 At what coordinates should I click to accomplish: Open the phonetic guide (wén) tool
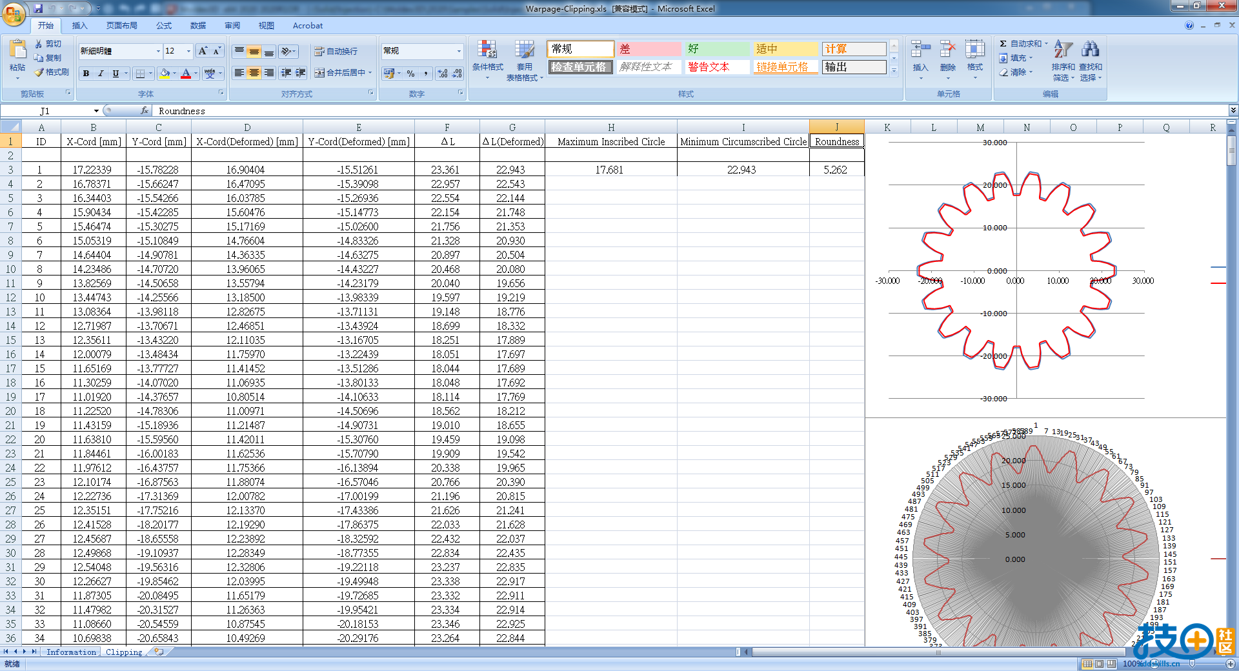(x=210, y=74)
